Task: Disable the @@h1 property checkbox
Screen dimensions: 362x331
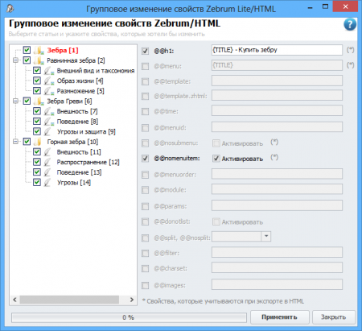Action: (145, 51)
